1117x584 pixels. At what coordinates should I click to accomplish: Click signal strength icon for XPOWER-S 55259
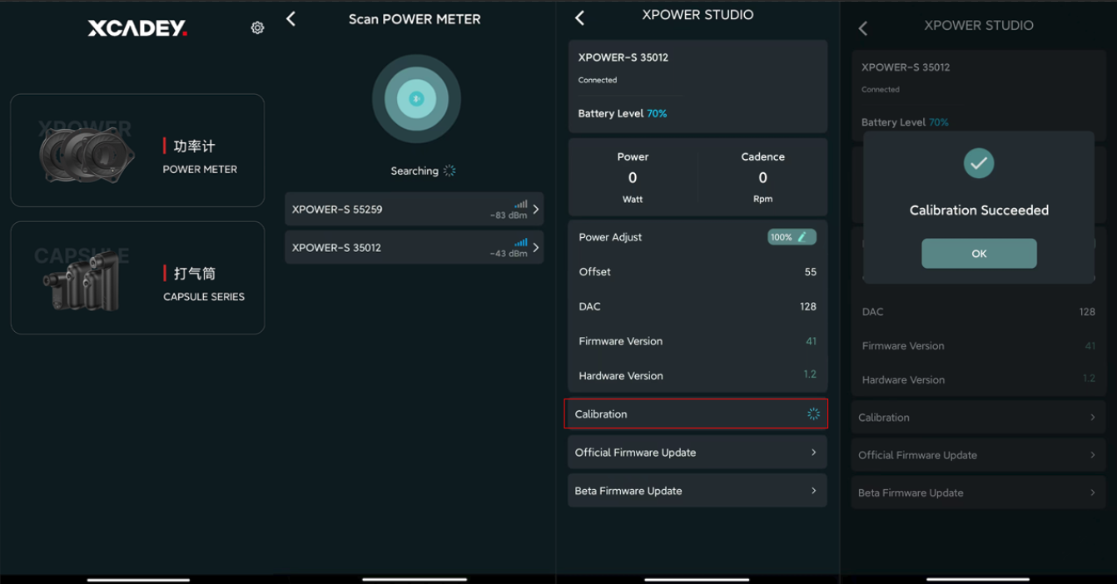(x=521, y=204)
